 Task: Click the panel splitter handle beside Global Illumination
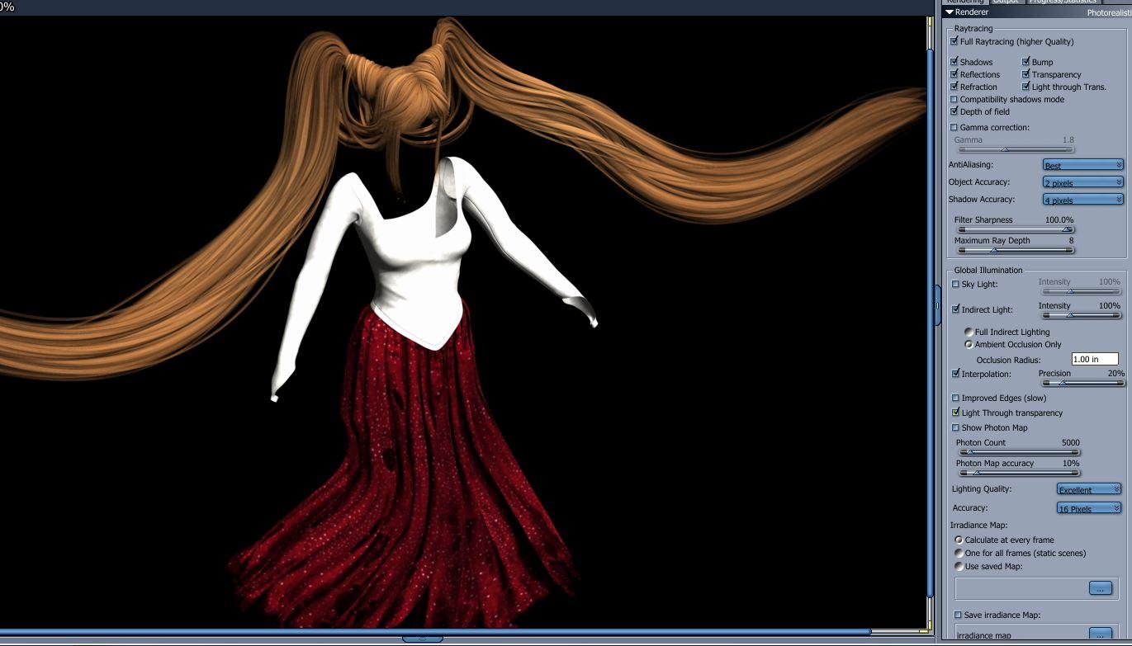click(x=937, y=306)
